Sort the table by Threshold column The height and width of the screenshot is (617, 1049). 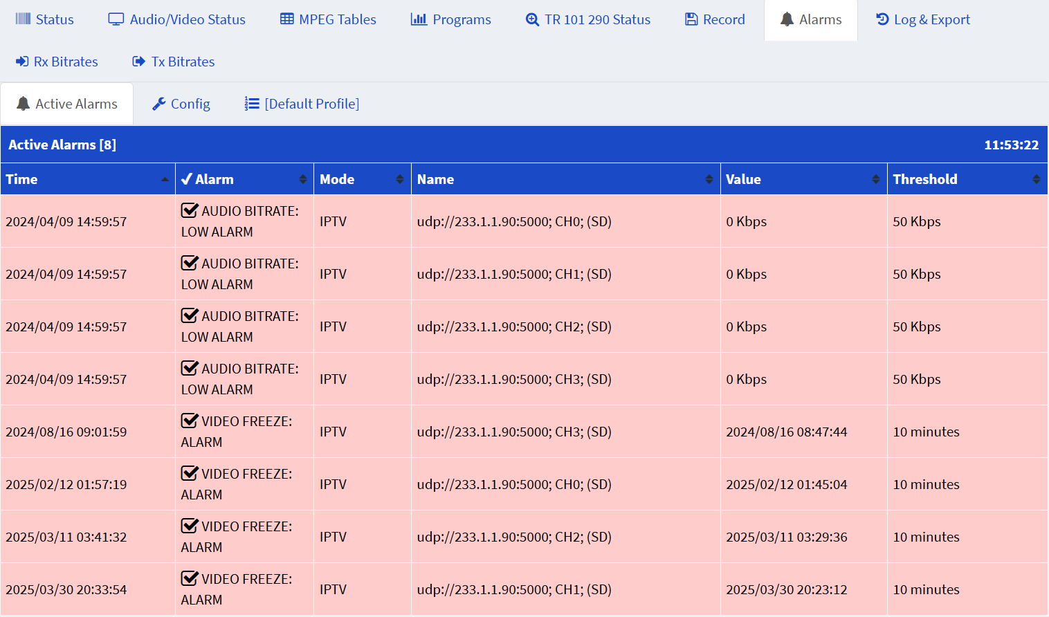pyautogui.click(x=967, y=179)
